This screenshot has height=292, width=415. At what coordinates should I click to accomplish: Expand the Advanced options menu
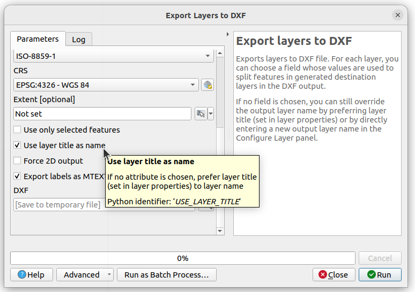click(x=85, y=275)
